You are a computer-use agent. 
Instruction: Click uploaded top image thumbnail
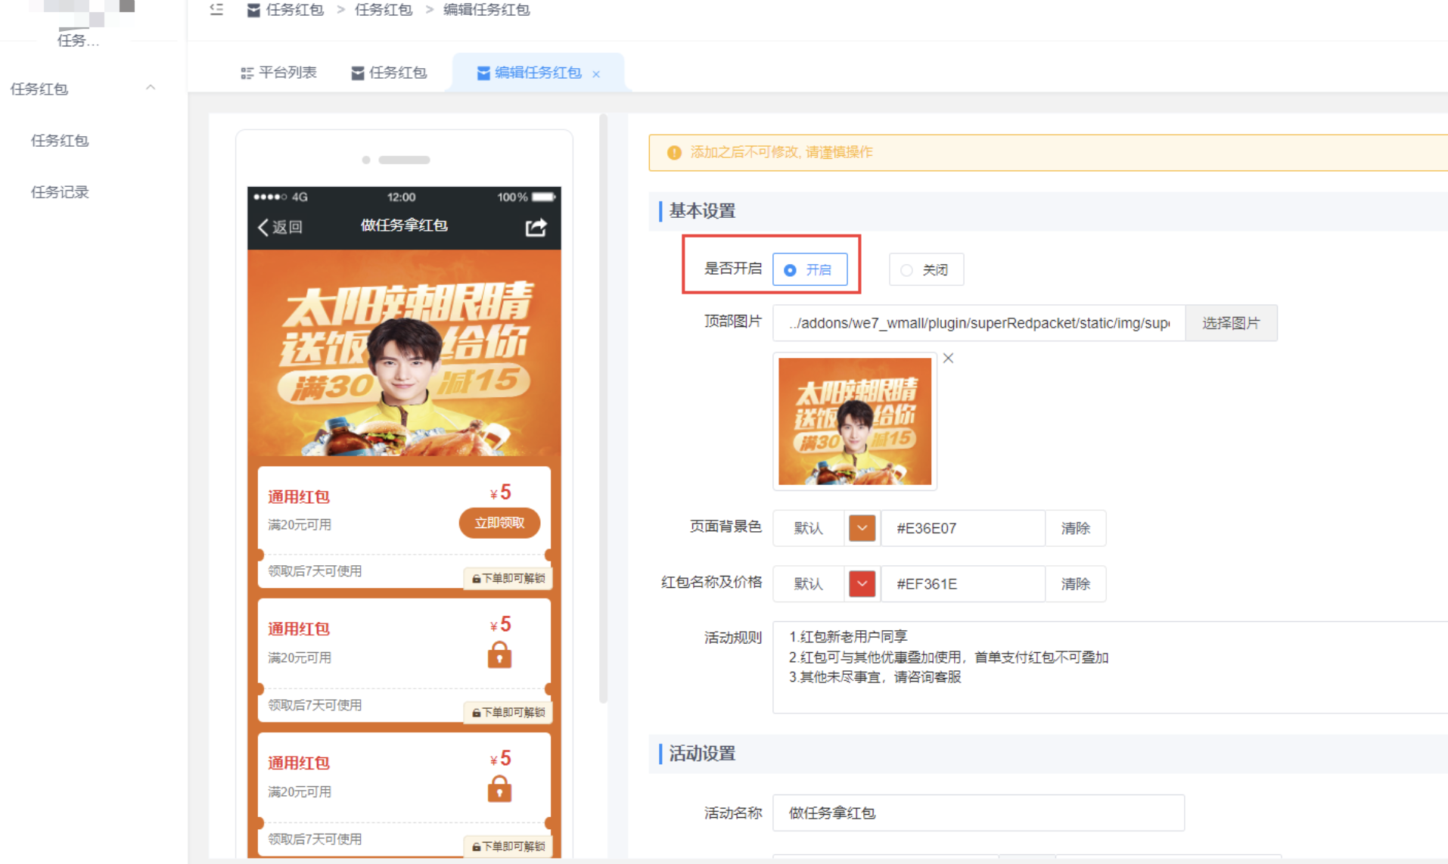click(x=855, y=421)
